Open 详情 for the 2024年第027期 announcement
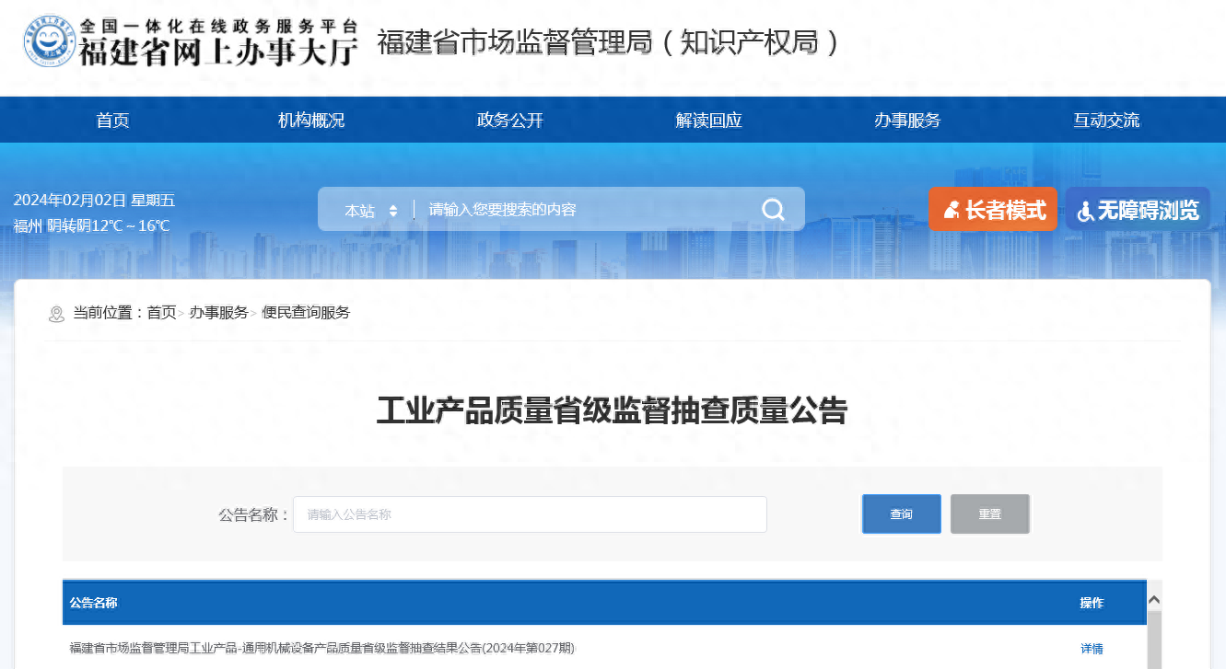The width and height of the screenshot is (1226, 669). pos(1091,648)
